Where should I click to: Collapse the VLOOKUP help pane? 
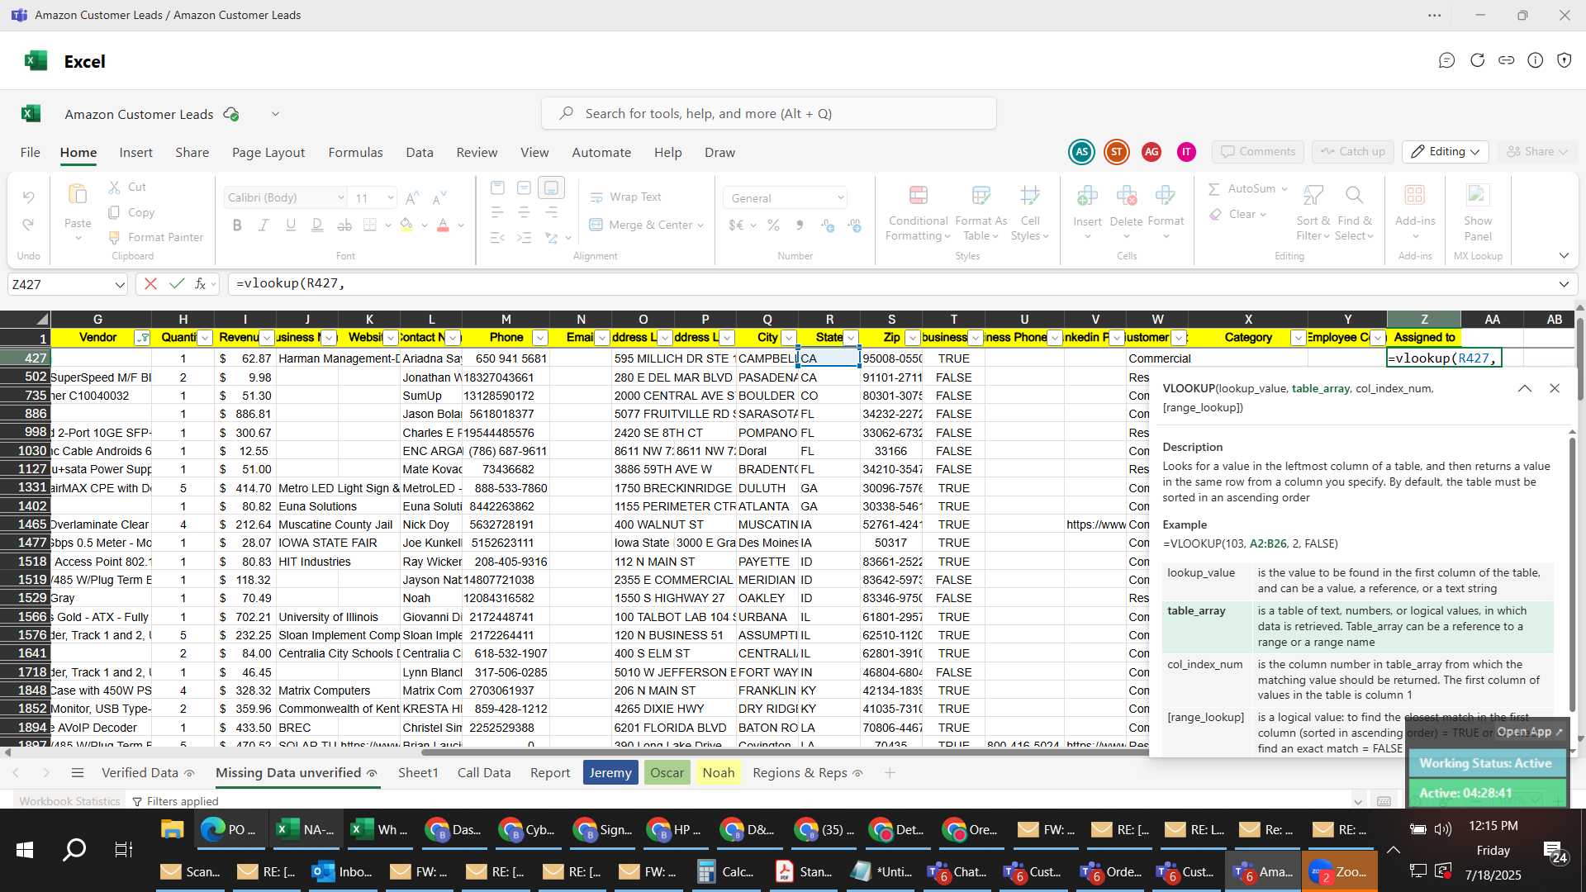[1525, 389]
